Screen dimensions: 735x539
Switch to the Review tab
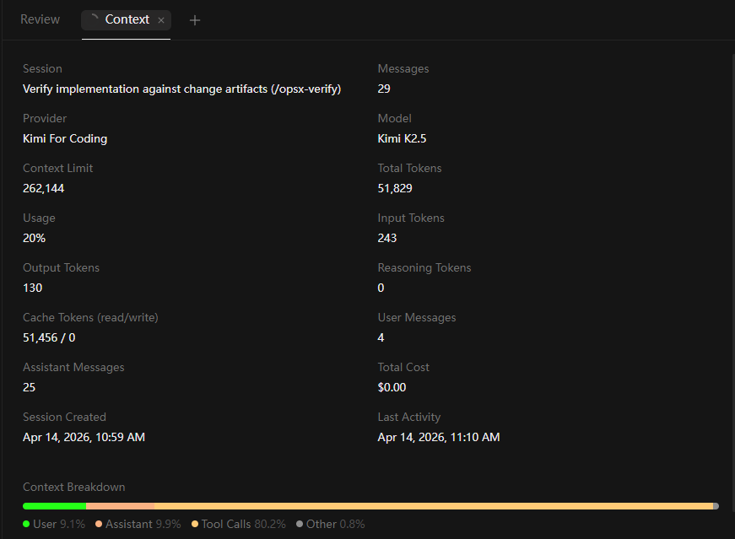39,19
